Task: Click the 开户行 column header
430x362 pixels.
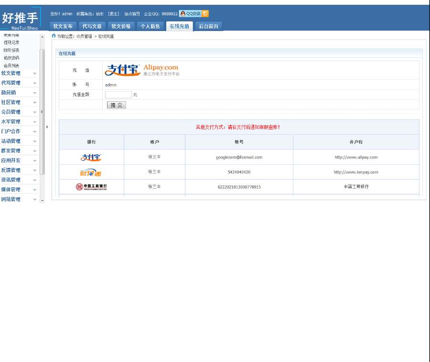Action: tap(356, 142)
